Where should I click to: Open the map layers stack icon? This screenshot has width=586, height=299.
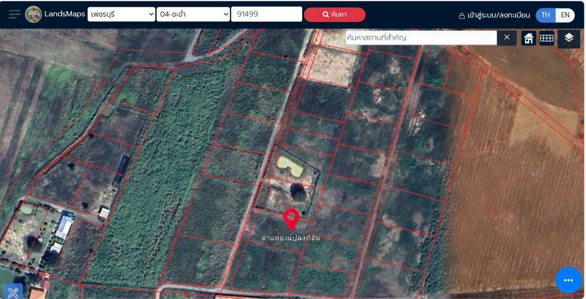click(568, 38)
